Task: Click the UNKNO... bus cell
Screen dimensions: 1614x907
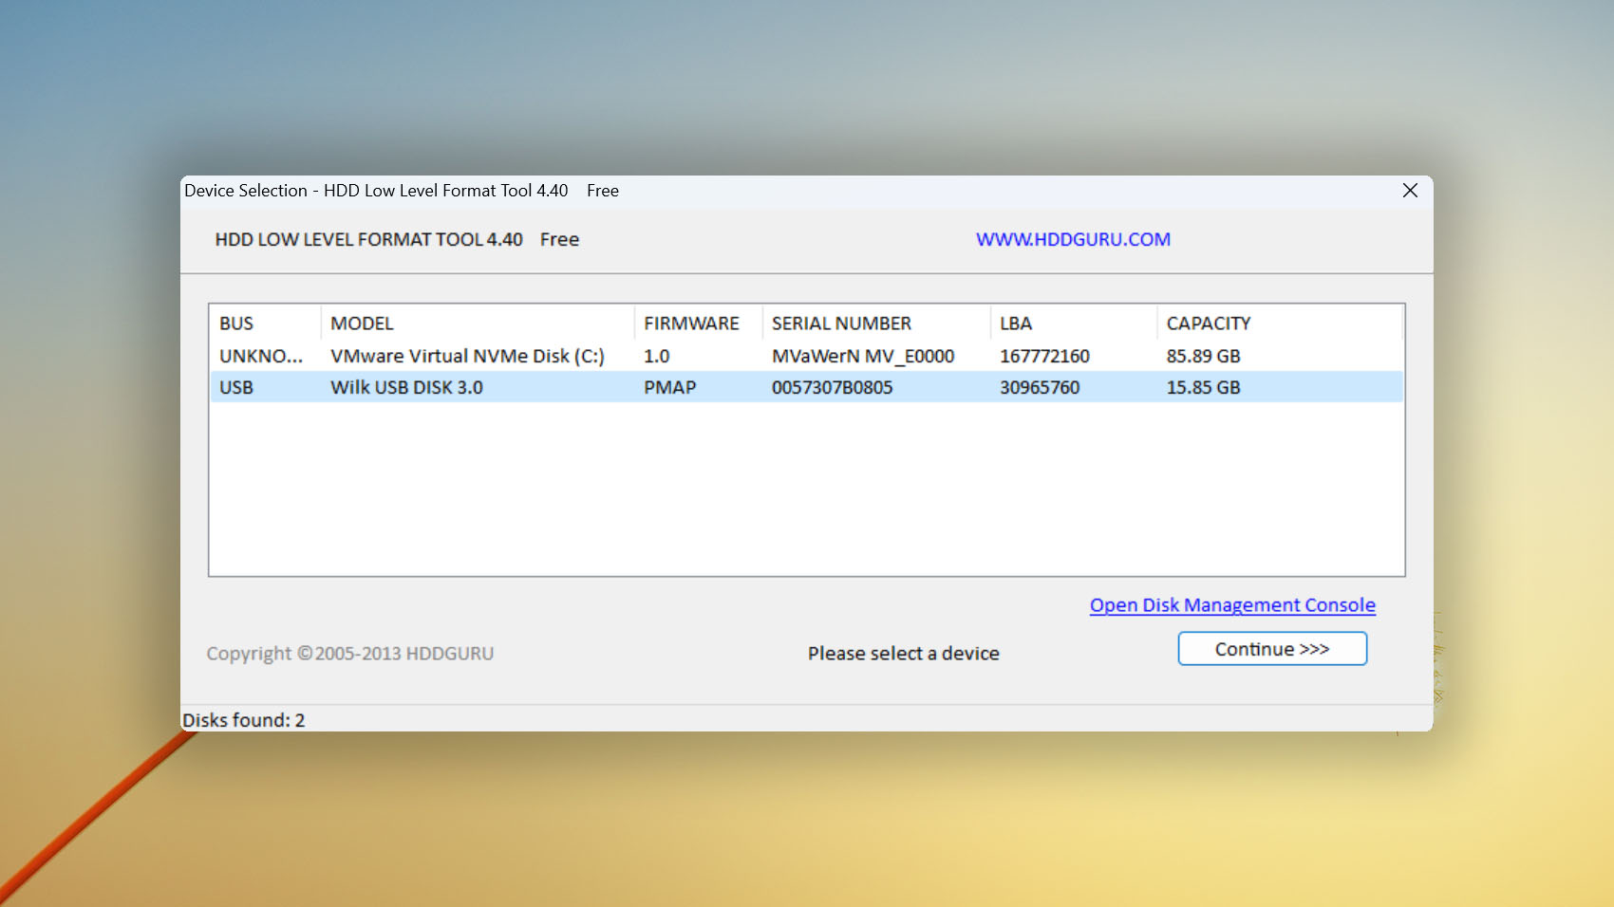Action: (261, 356)
